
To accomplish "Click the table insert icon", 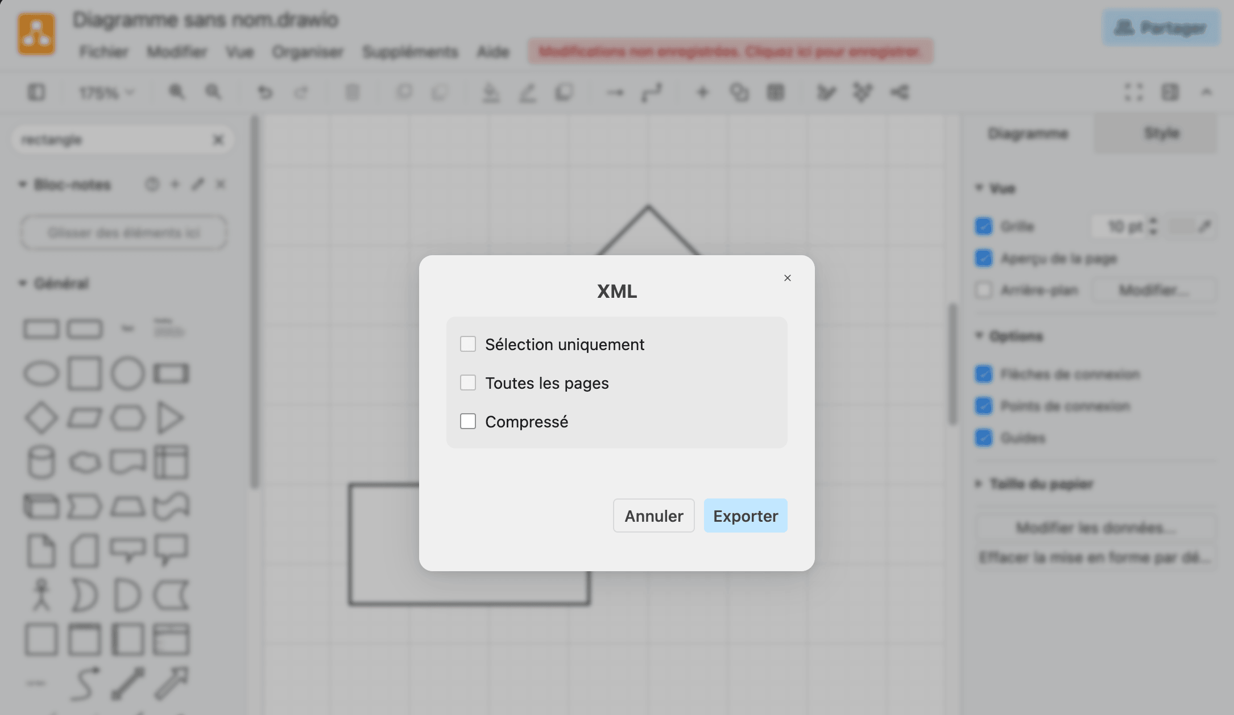I will [x=776, y=92].
